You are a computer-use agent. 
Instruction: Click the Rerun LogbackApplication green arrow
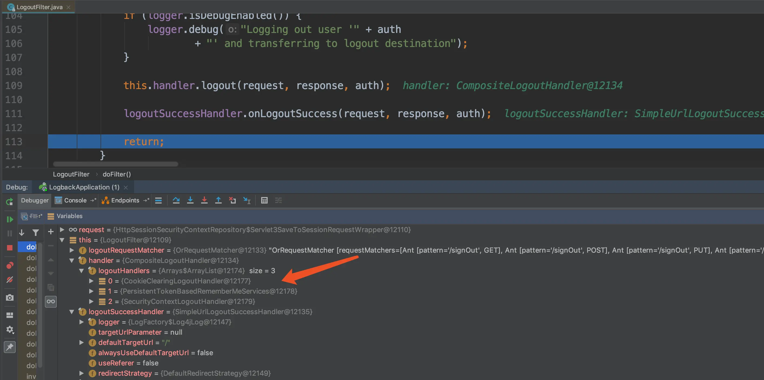(9, 202)
